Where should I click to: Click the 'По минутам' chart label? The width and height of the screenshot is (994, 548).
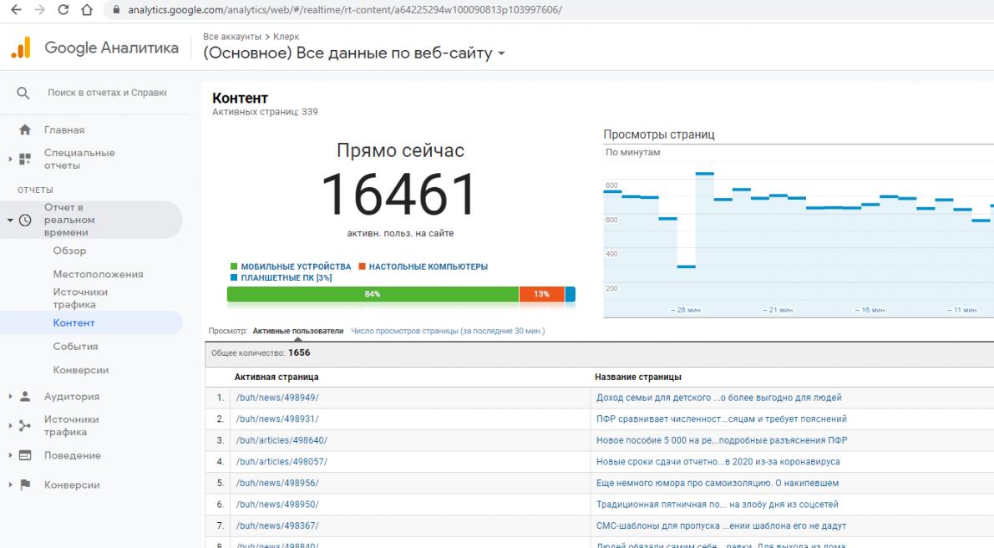point(632,152)
